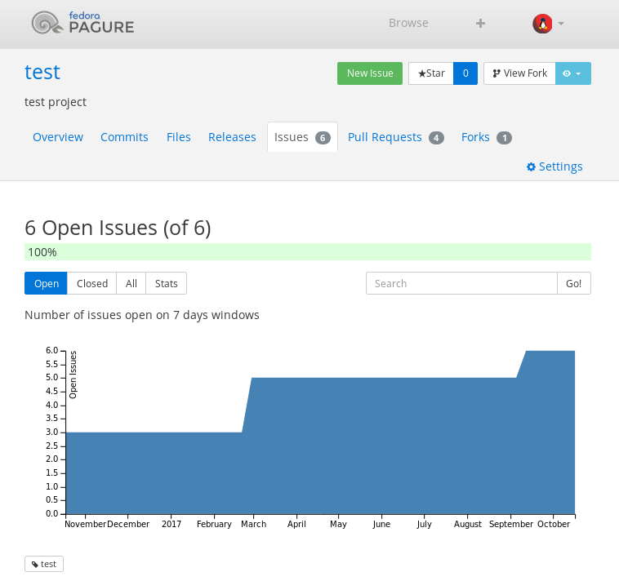The width and height of the screenshot is (619, 581).
Task: Open the user avatar menu
Action: pos(542,24)
